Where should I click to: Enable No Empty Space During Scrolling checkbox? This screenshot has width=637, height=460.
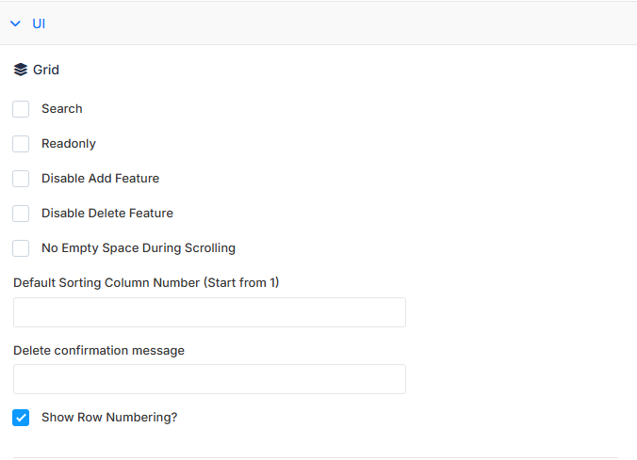(21, 248)
